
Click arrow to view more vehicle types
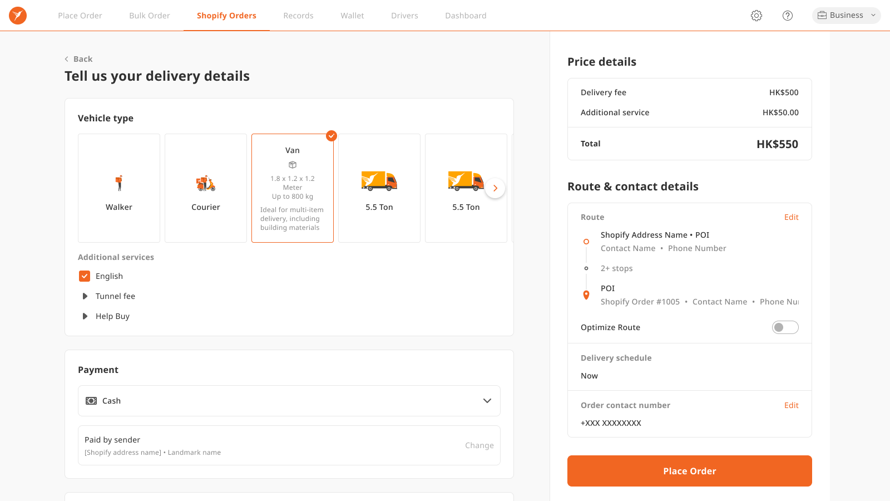[x=495, y=188]
